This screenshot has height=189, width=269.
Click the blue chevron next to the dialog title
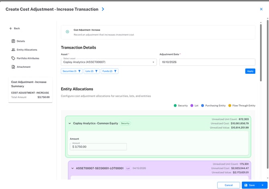tap(103, 9)
